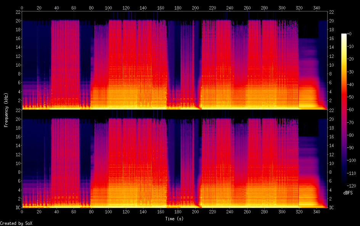360x226 pixels.
Task: Click the 100 tick on the top time axis
Action: pos(109,8)
